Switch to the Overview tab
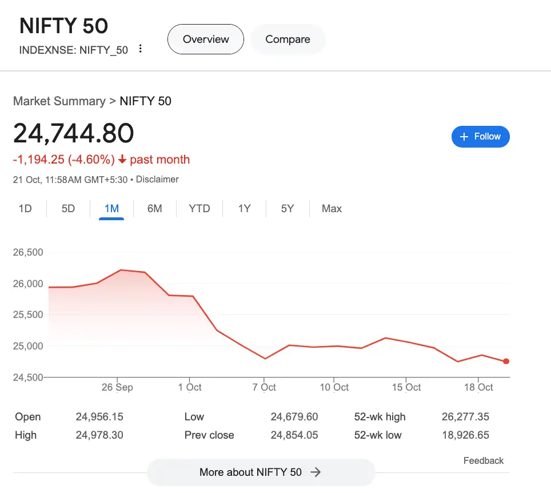The height and width of the screenshot is (493, 551). pyautogui.click(x=206, y=39)
